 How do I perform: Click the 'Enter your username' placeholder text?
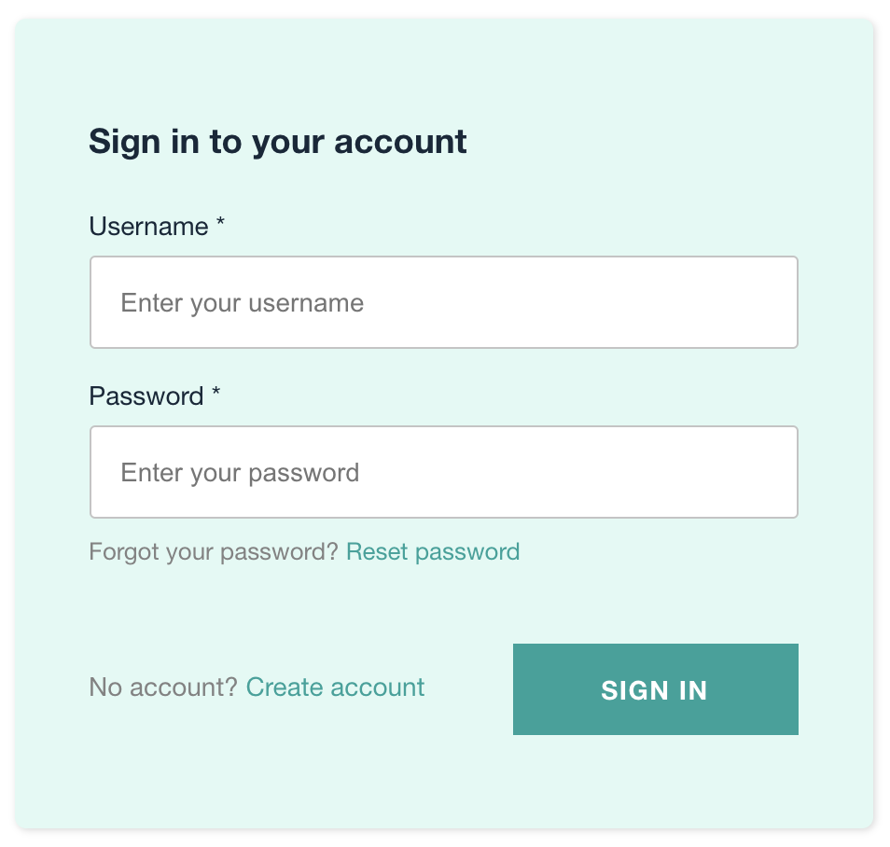click(x=243, y=303)
